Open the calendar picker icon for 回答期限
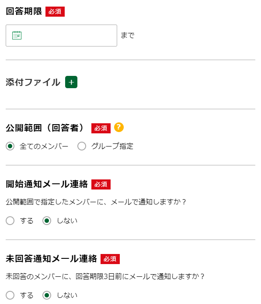The height and width of the screenshot is (304, 261). 17,35
